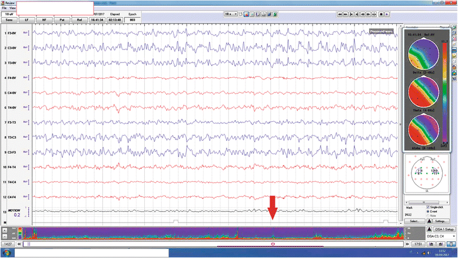Screen dimensions: 458x258
Task: Expand the DSA C3, C4 dropdown
Action: [453, 236]
